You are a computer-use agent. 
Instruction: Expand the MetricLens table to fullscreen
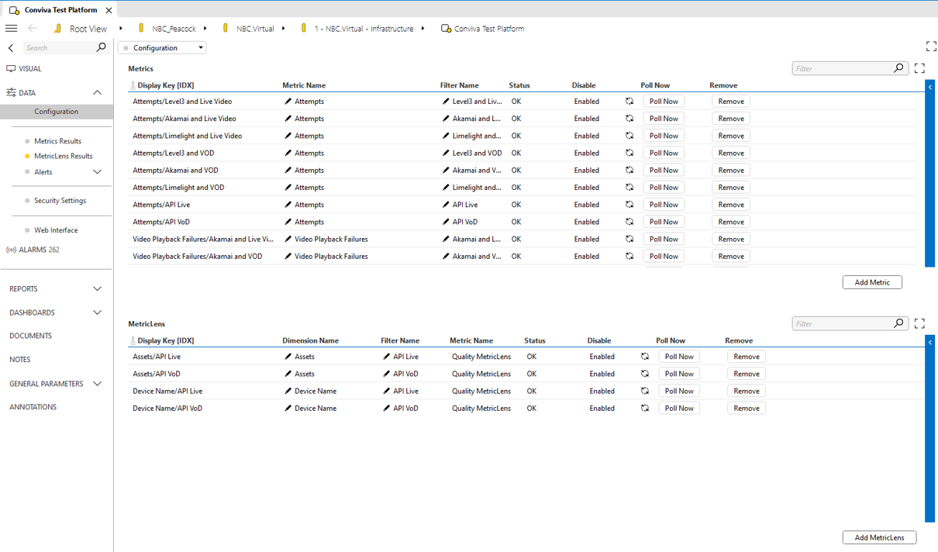[x=919, y=323]
